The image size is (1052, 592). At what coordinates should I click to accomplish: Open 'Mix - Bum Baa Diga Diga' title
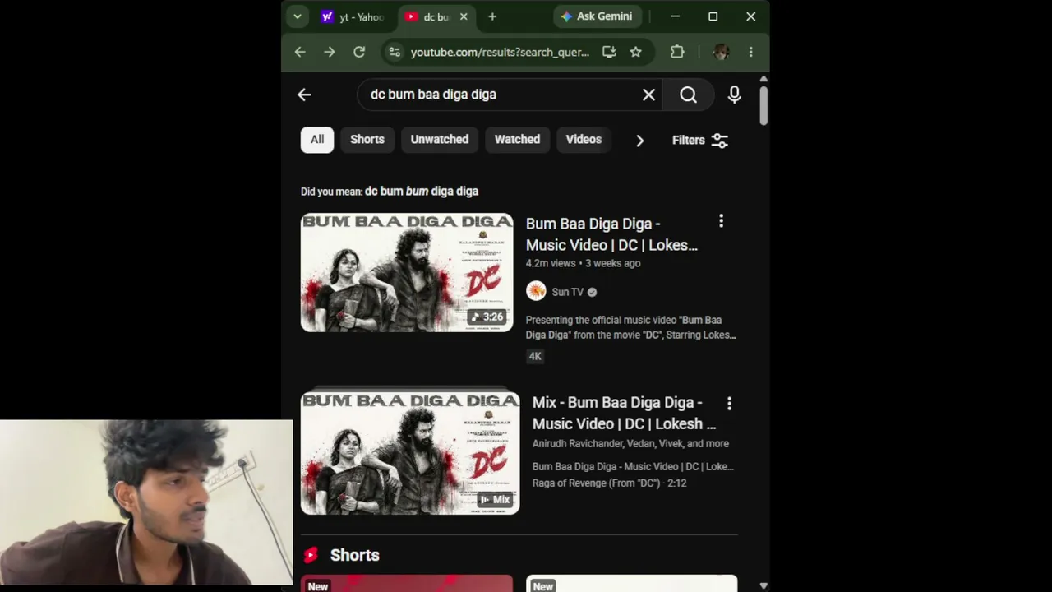coord(624,413)
